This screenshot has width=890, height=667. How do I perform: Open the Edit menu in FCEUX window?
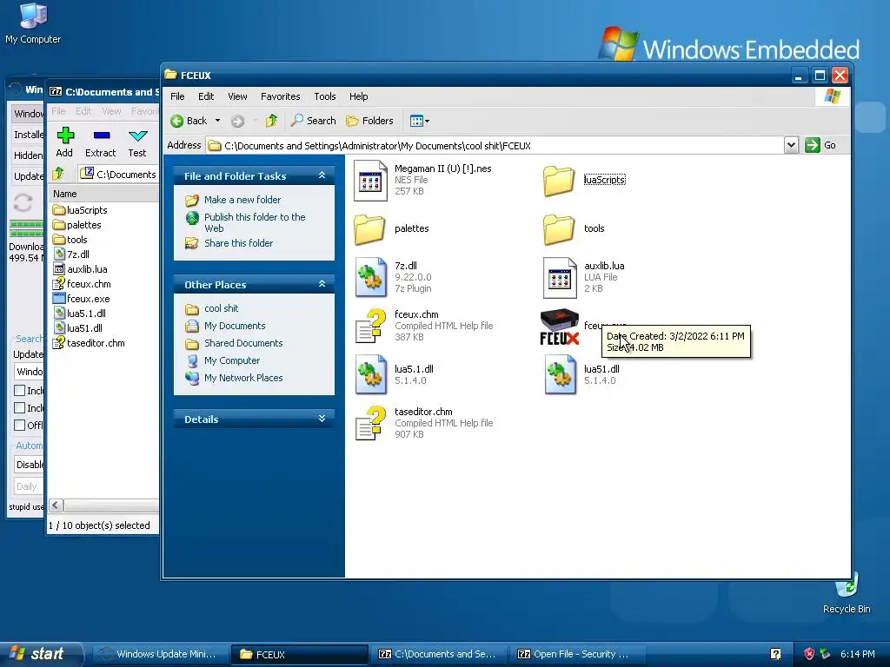(205, 96)
